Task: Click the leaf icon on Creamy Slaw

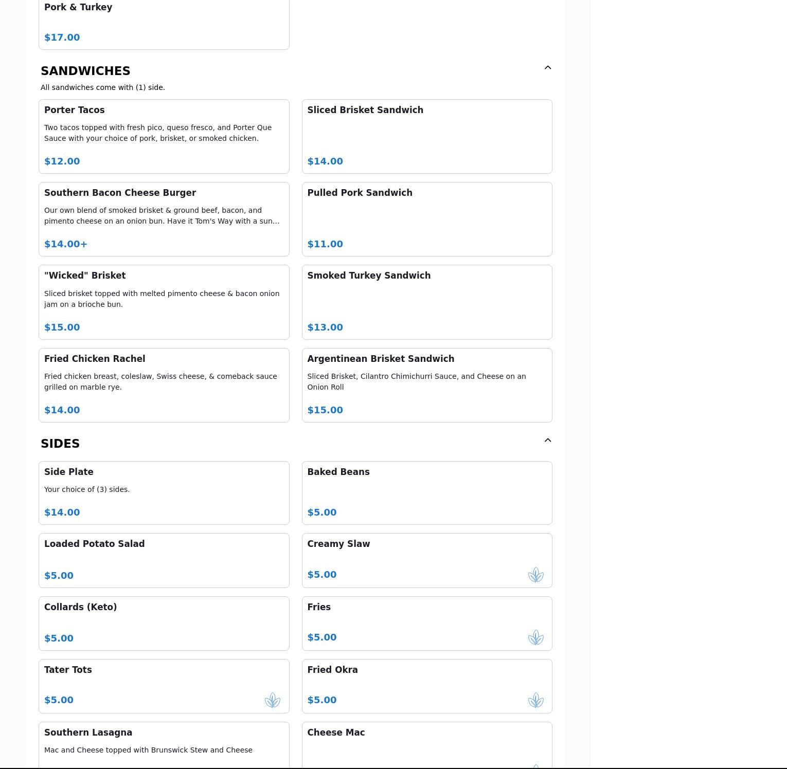Action: [535, 575]
